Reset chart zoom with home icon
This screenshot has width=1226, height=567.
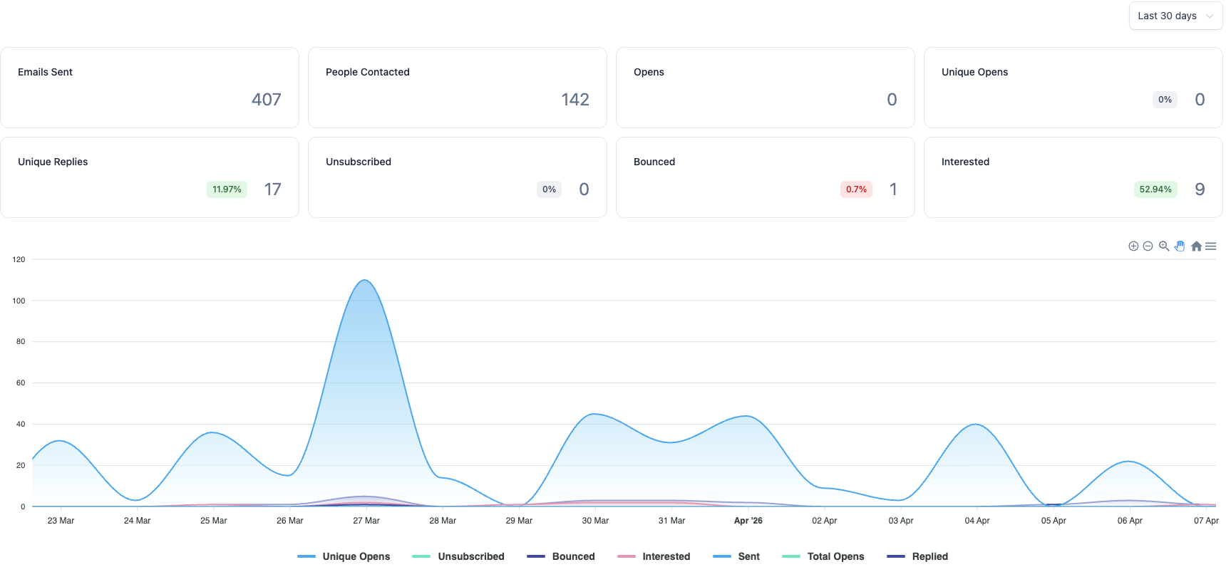point(1196,246)
